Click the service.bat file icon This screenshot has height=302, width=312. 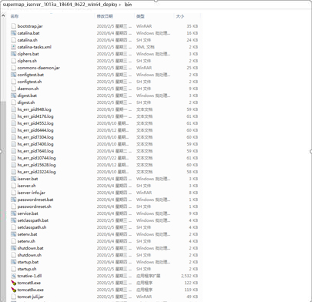pos(14,213)
